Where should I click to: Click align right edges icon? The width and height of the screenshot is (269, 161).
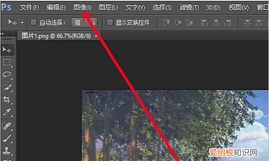[228, 22]
